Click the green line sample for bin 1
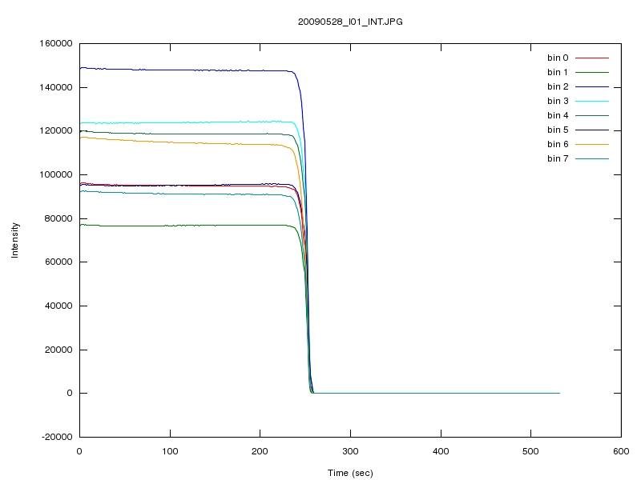This screenshot has height=480, width=641. click(x=592, y=72)
